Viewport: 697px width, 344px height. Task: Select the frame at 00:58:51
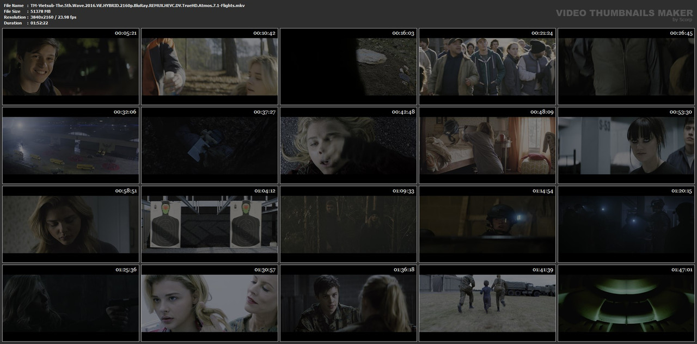[x=71, y=224]
